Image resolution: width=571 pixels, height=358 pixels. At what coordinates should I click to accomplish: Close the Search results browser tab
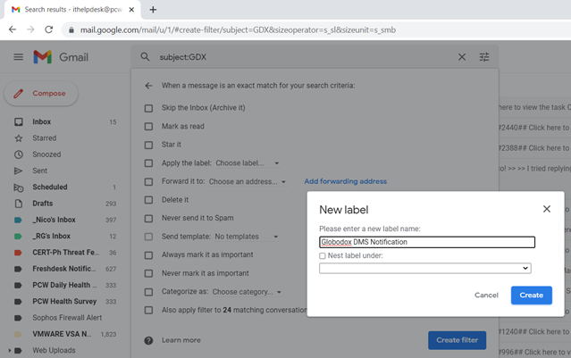click(x=131, y=10)
